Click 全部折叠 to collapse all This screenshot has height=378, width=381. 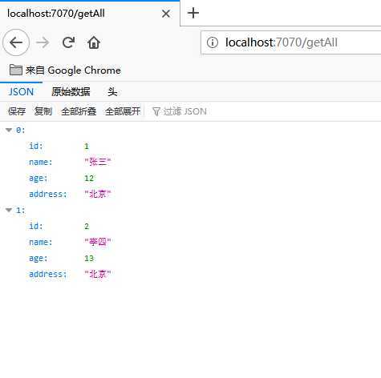click(x=79, y=111)
